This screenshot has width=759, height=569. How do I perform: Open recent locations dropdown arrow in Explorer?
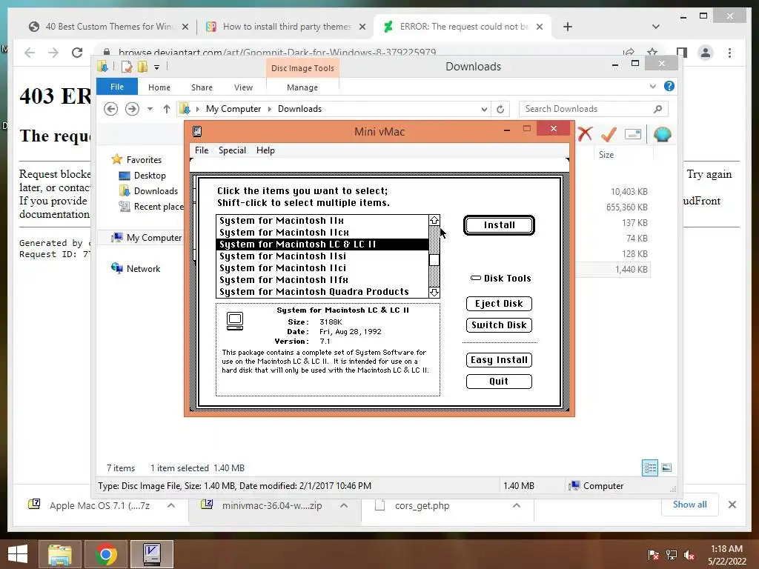[150, 109]
